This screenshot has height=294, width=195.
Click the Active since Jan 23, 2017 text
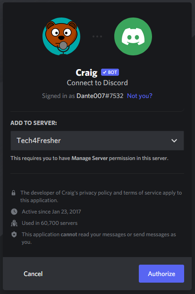[x=51, y=212]
